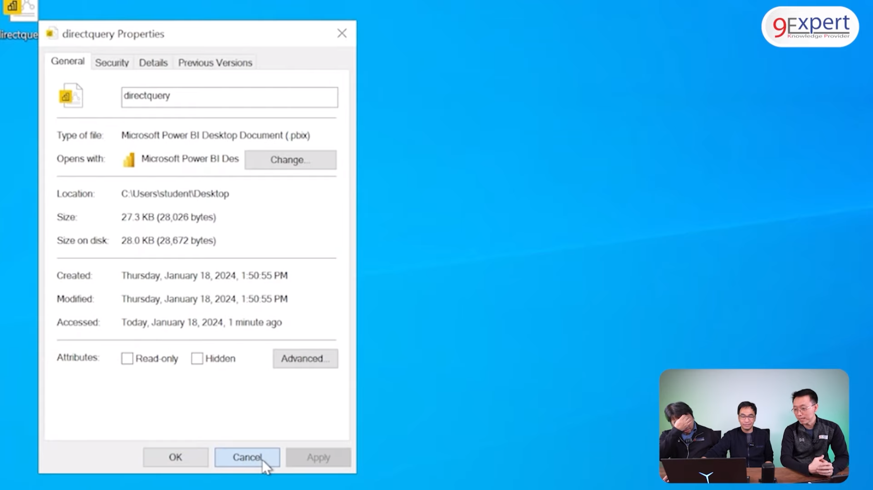This screenshot has height=490, width=873.
Task: Click the Change opens-with button
Action: 290,159
